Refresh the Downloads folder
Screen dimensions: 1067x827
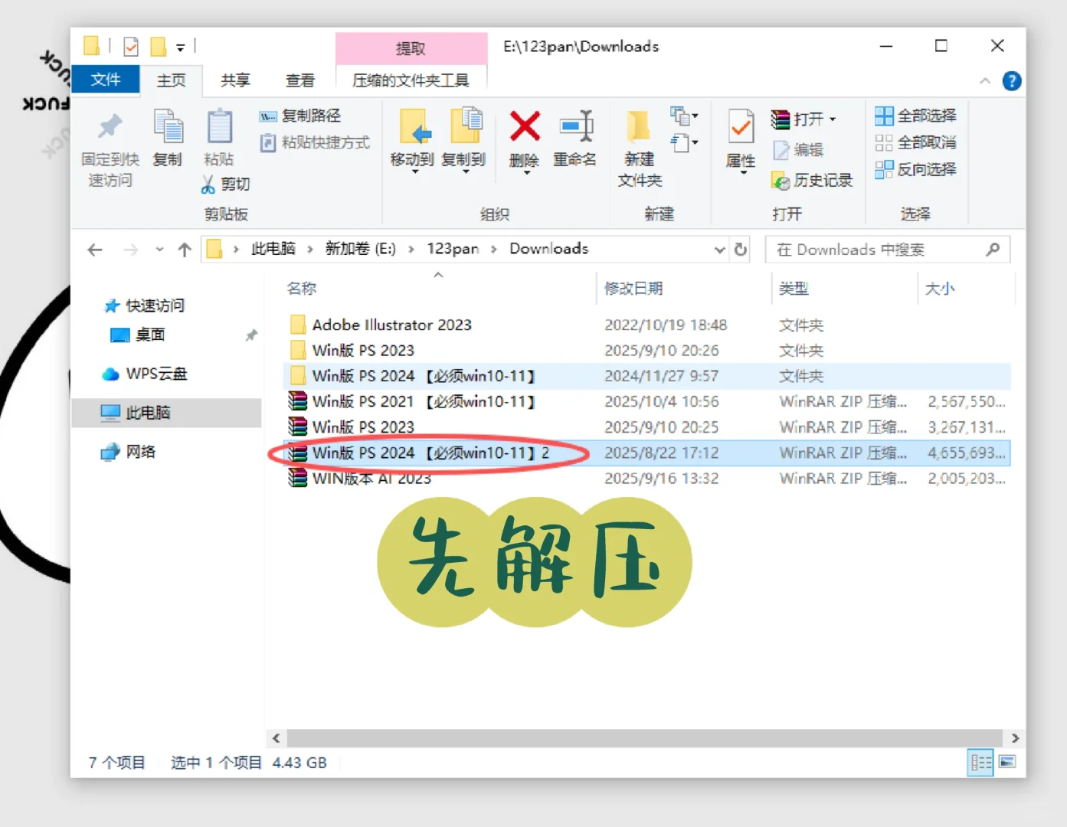pos(740,249)
